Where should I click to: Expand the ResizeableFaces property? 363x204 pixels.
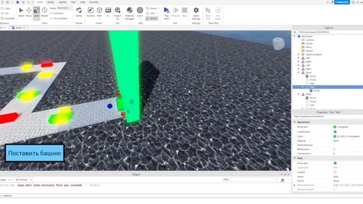295,185
